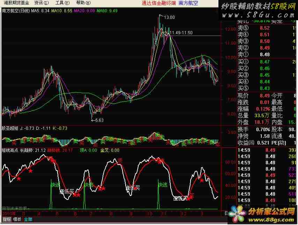
Task: Click the 通达信金融终端 title text
Action: coord(159,3)
